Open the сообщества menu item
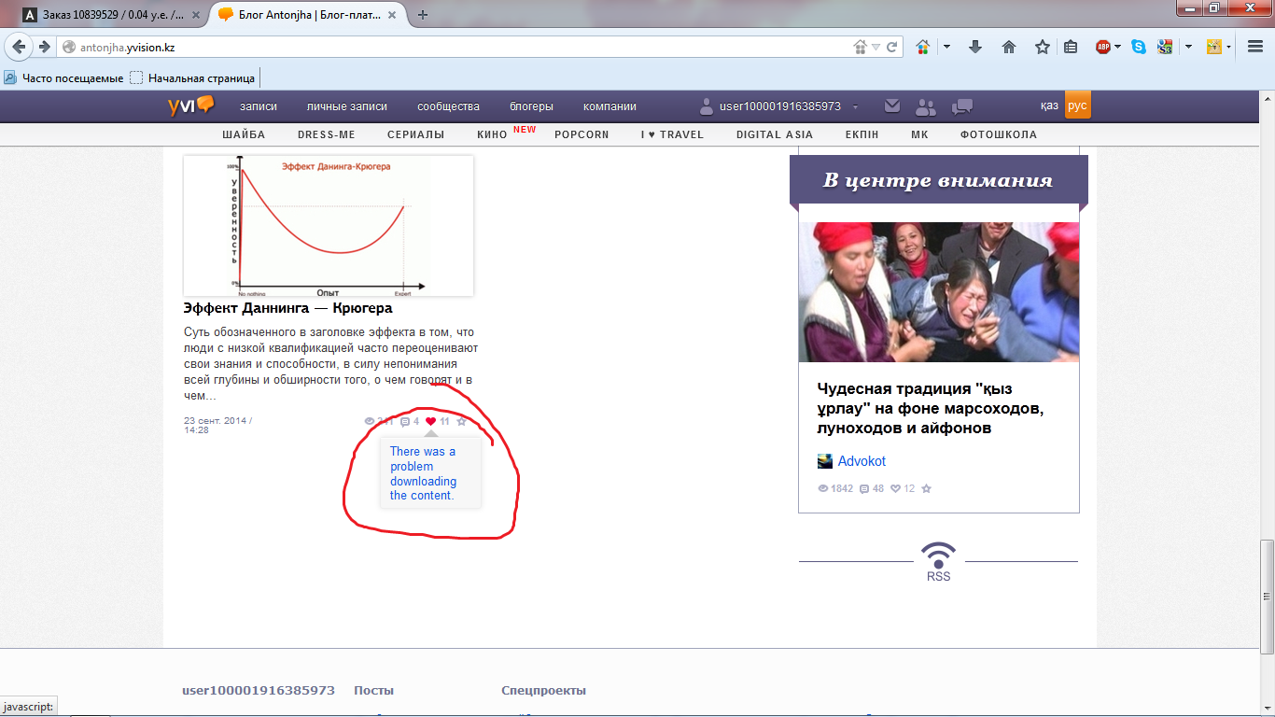This screenshot has width=1275, height=717. pyautogui.click(x=448, y=106)
